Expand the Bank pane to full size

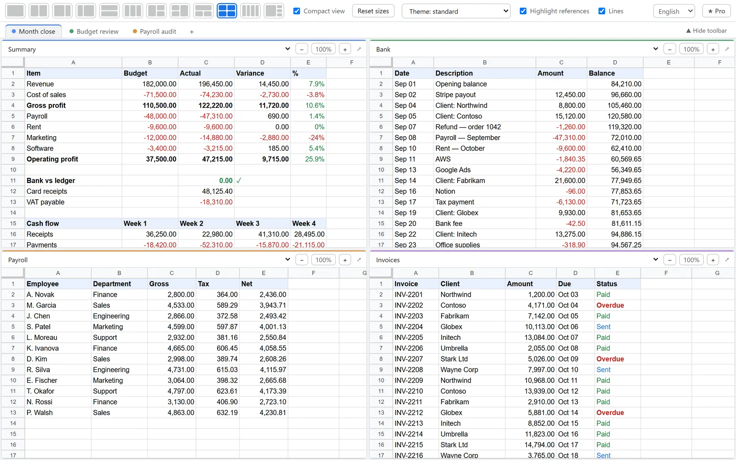click(x=727, y=49)
